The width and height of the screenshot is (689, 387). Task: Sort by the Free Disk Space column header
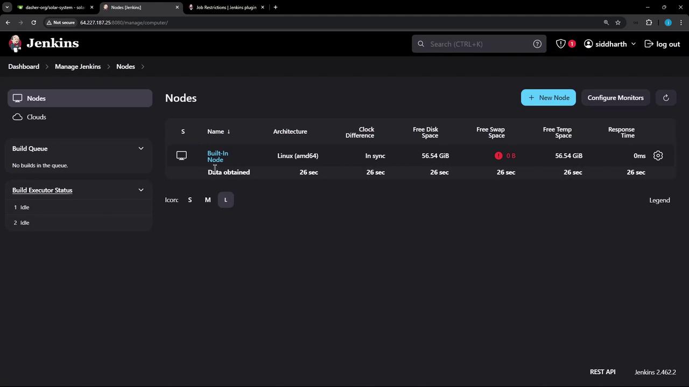pos(425,132)
